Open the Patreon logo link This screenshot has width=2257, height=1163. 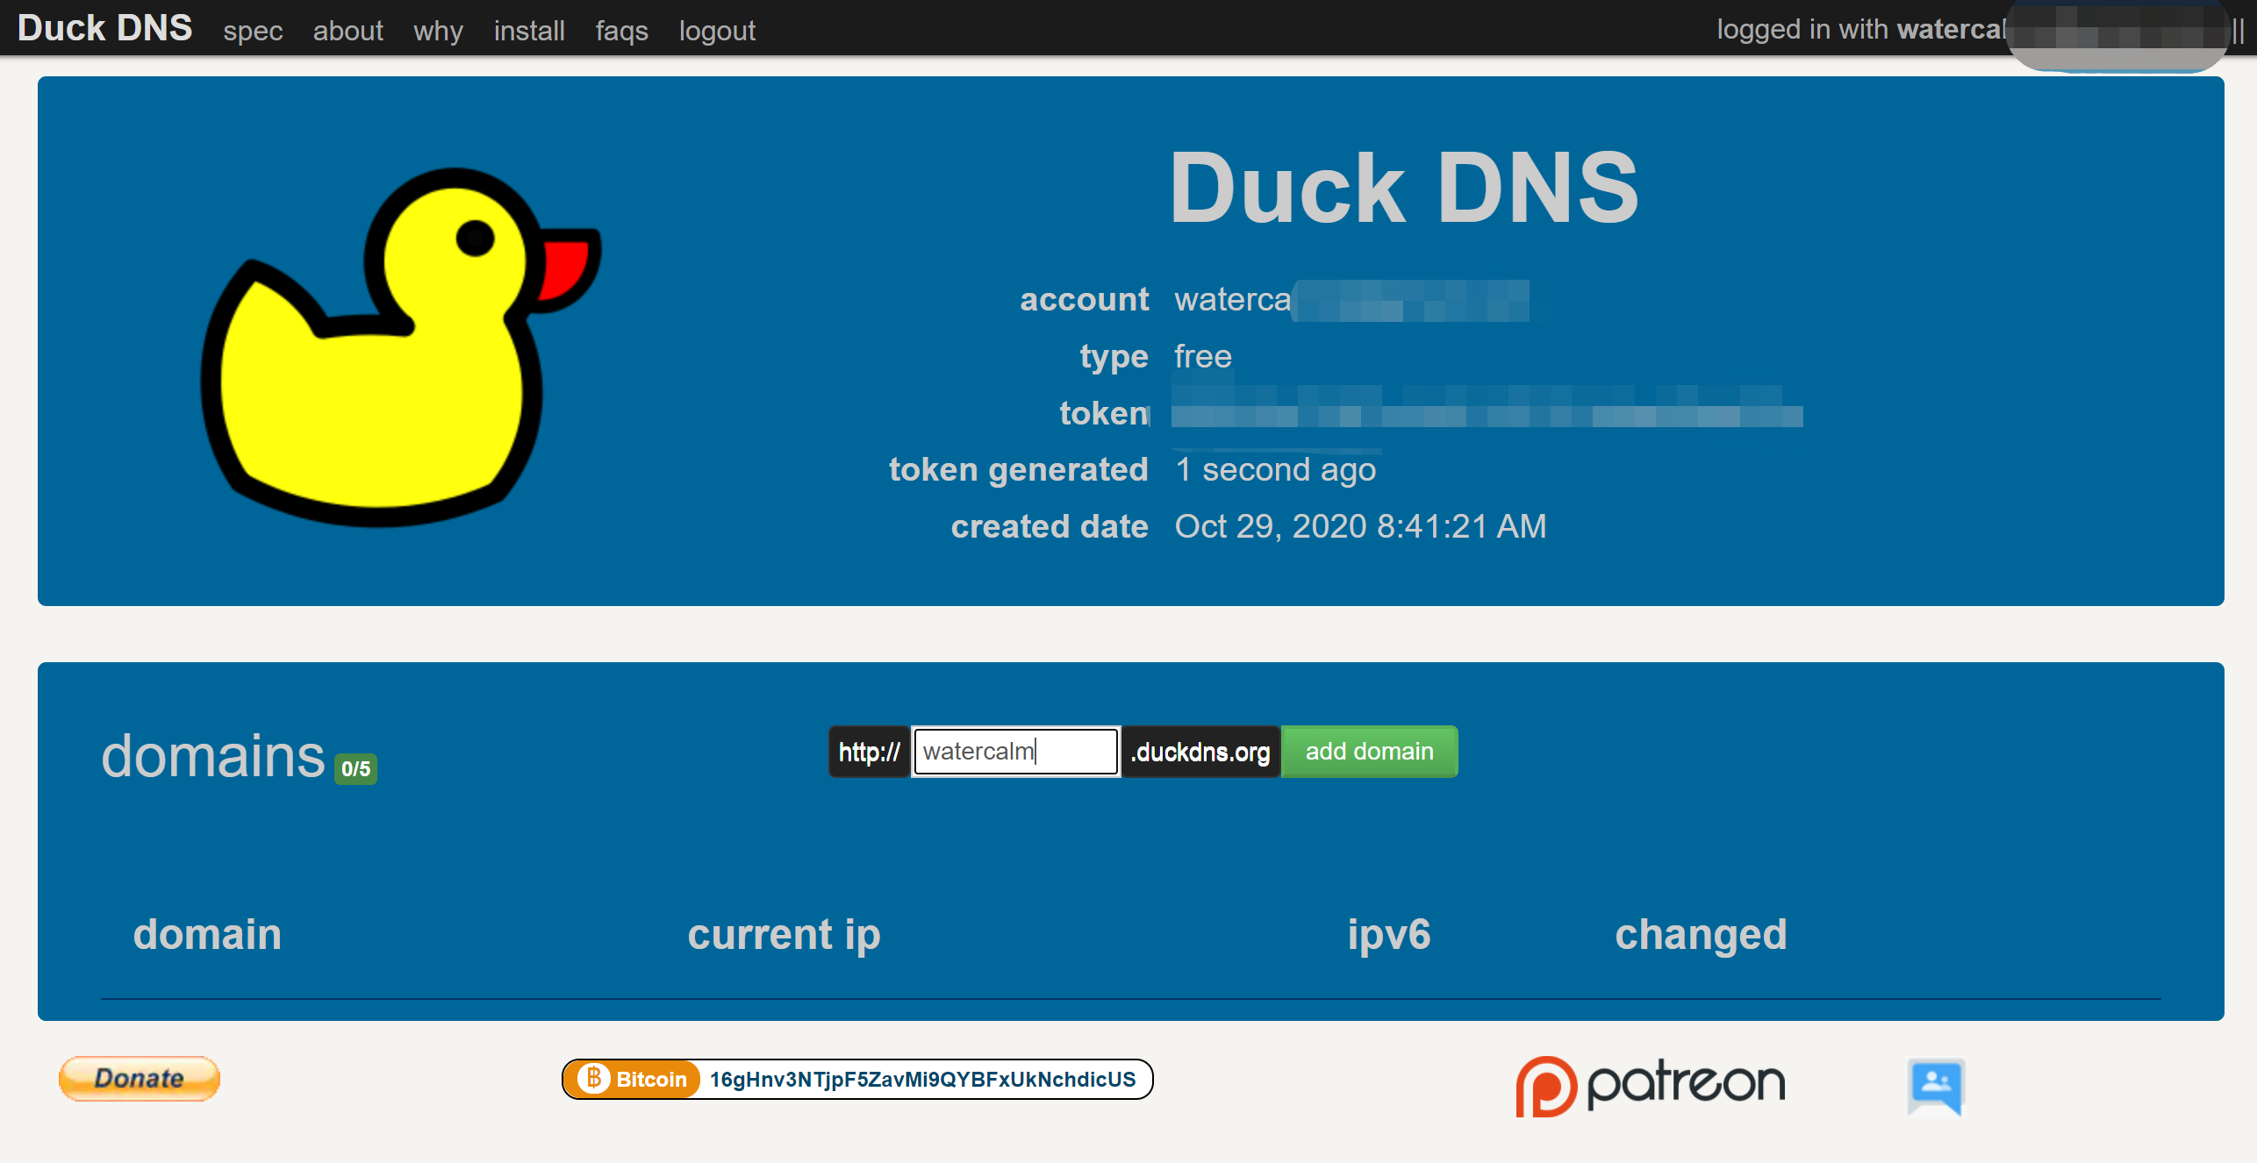pos(1650,1085)
